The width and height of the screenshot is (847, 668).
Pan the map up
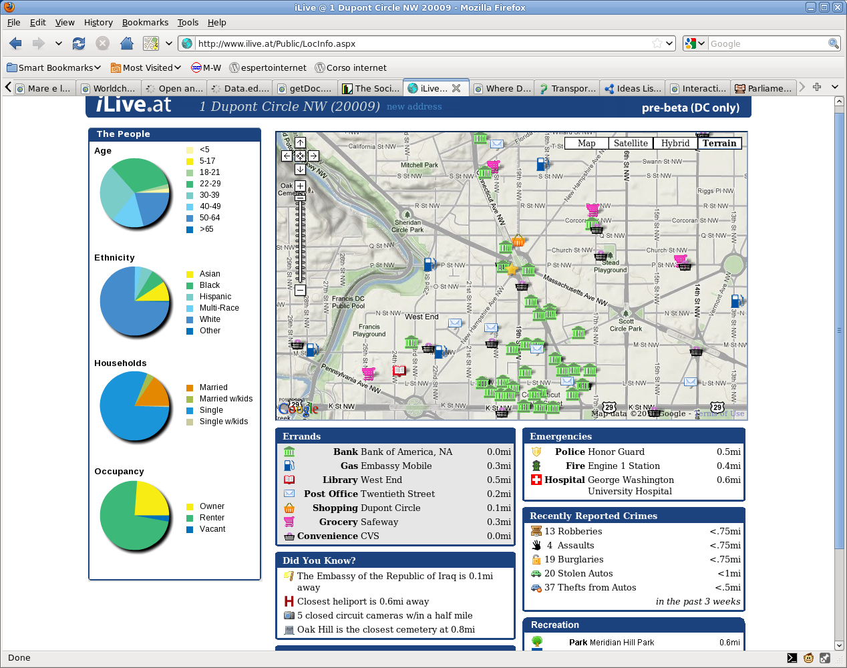point(300,142)
